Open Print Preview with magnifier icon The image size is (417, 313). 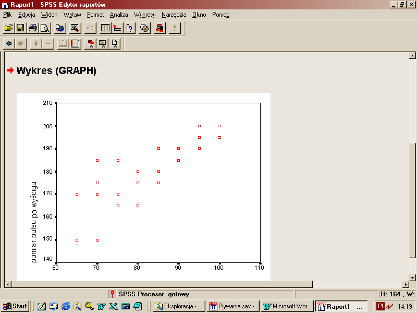[x=45, y=28]
